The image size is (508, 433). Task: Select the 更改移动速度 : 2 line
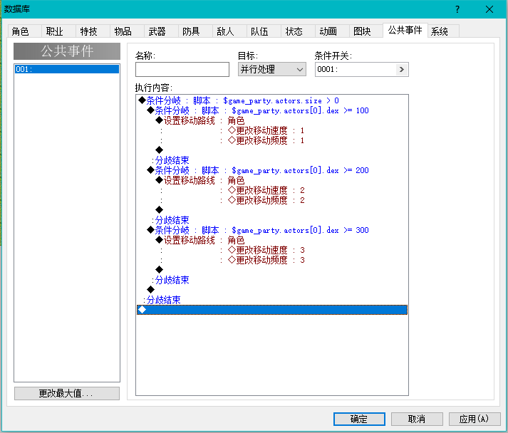coord(272,190)
